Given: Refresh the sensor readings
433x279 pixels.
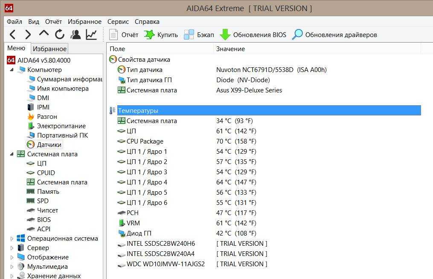Looking at the screenshot, I should 60,35.
